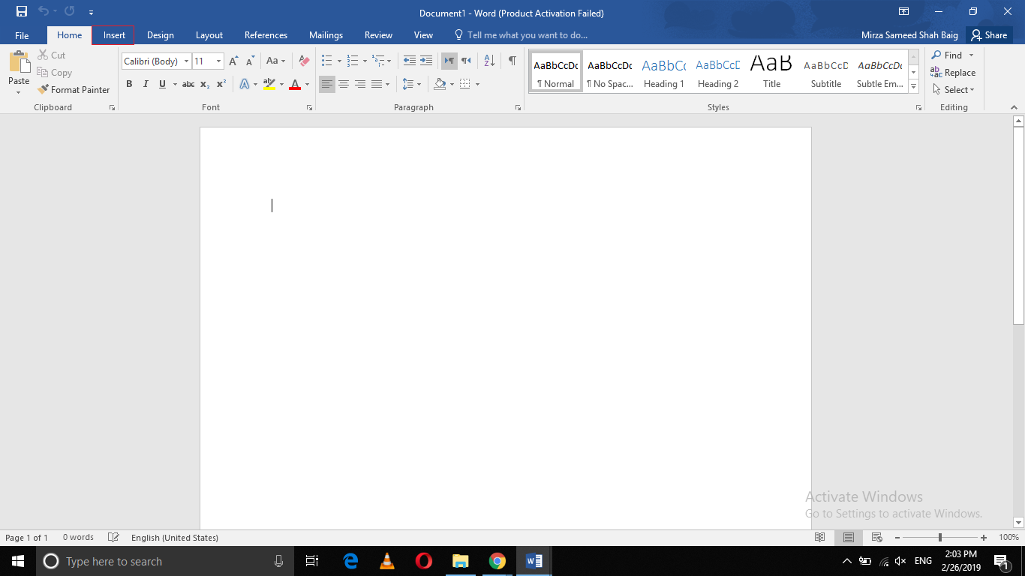The image size is (1025, 576).
Task: Toggle bullet list formatting
Action: [x=327, y=61]
